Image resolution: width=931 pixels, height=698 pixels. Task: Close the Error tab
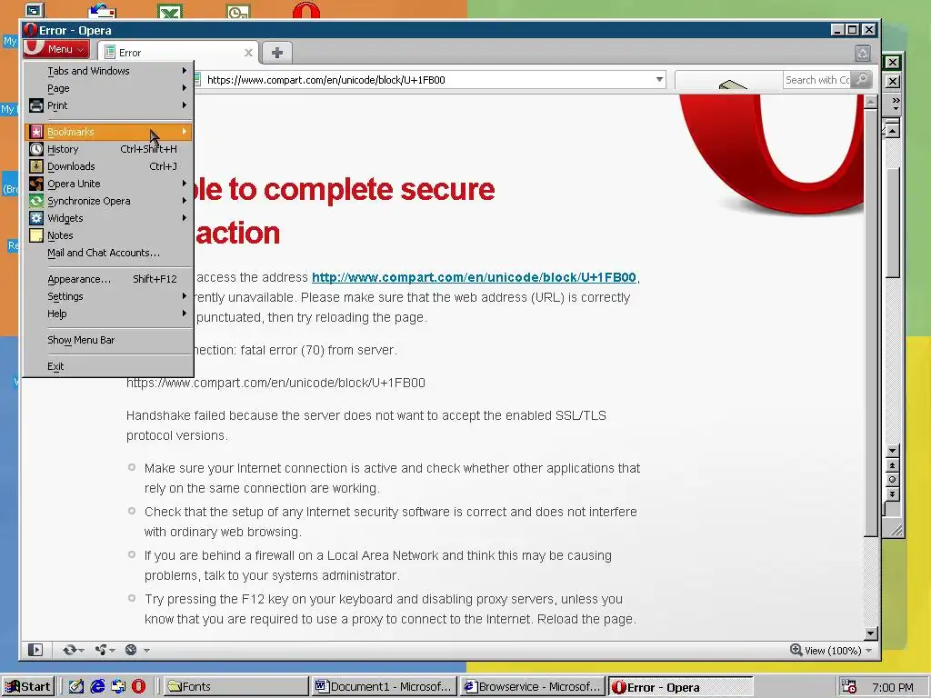(x=249, y=53)
